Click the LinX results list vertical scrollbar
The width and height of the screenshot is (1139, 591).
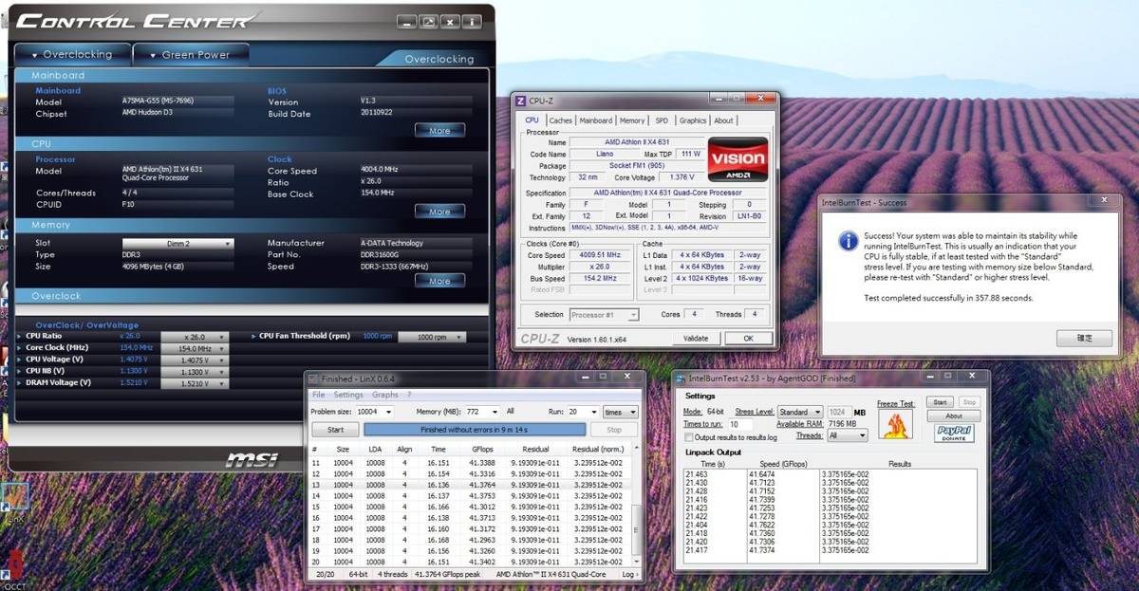[x=636, y=505]
